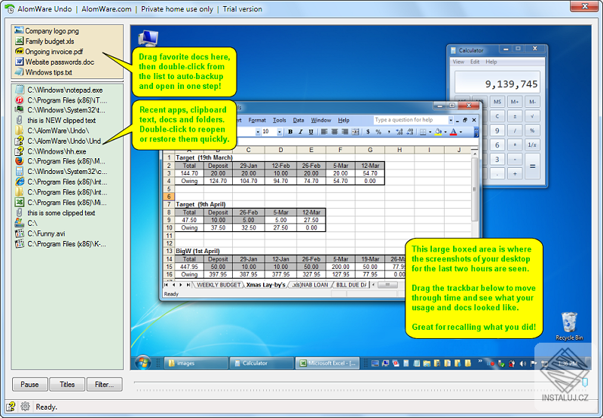This screenshot has width=603, height=418.
Task: Center align in Excel toolbar
Action: pos(335,132)
